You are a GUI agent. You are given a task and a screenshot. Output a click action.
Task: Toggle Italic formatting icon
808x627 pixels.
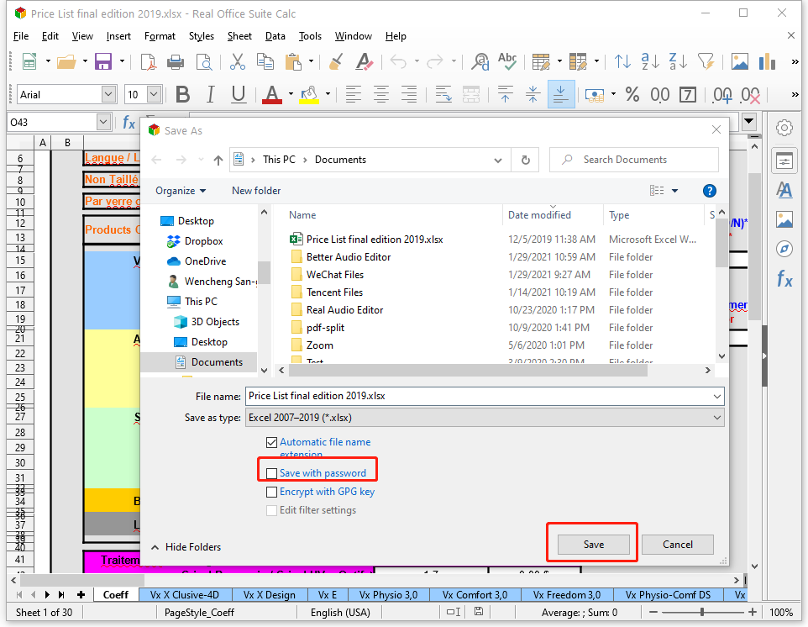click(210, 95)
